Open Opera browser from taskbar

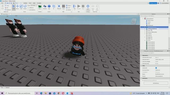tap(63, 93)
